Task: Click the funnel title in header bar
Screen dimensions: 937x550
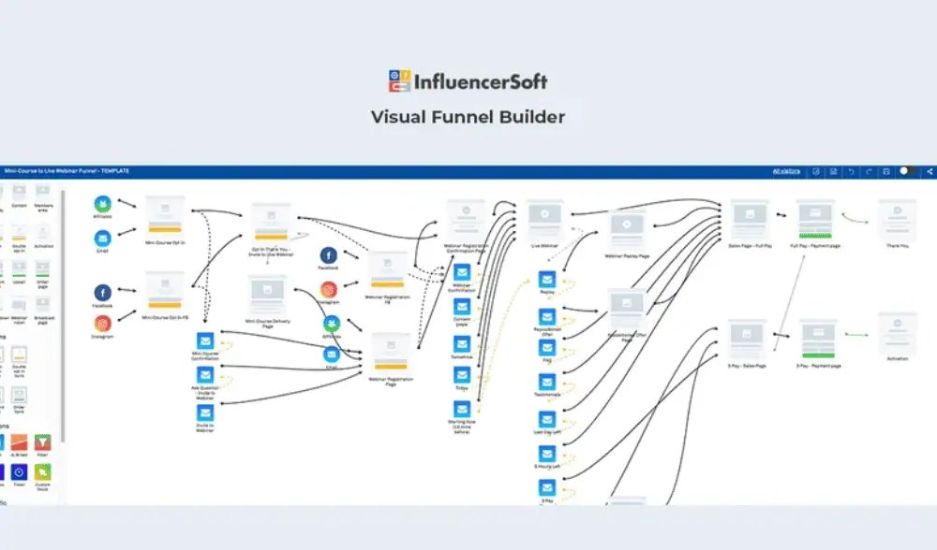Action: (67, 172)
